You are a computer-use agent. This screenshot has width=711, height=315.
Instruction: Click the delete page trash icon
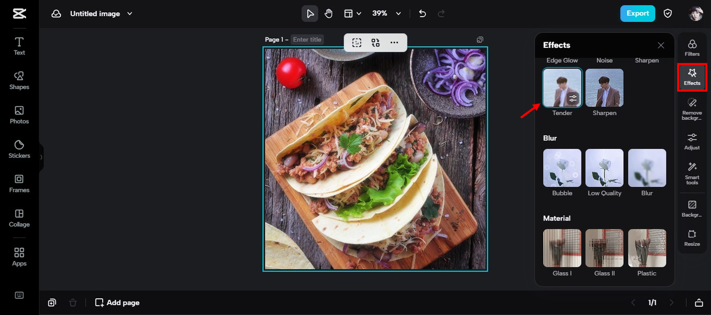[73, 303]
